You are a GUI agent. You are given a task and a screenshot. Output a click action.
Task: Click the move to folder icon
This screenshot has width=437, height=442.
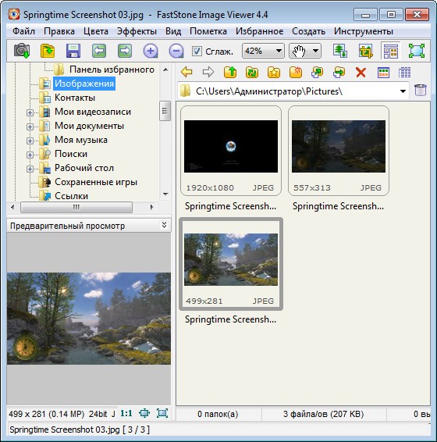tap(339, 72)
